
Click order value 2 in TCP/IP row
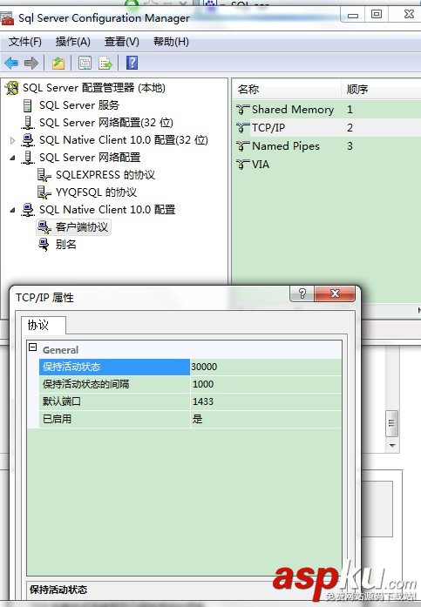pyautogui.click(x=350, y=128)
